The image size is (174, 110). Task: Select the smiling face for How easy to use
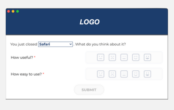pos(136,74)
